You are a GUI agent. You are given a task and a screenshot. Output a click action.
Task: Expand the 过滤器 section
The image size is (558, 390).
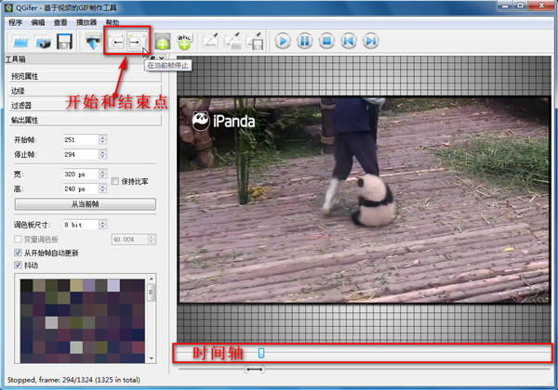pyautogui.click(x=84, y=105)
